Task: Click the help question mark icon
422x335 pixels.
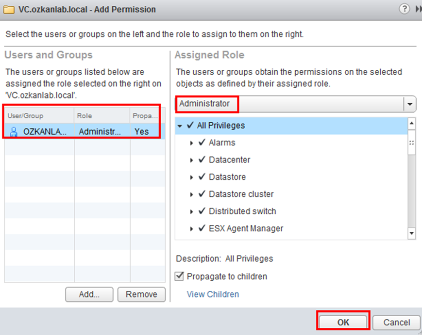Action: pos(404,9)
